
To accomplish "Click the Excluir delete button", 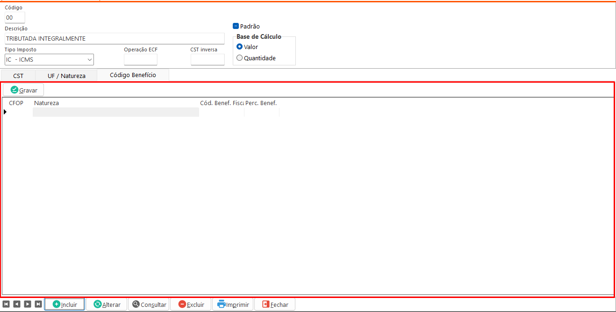I will (x=191, y=305).
